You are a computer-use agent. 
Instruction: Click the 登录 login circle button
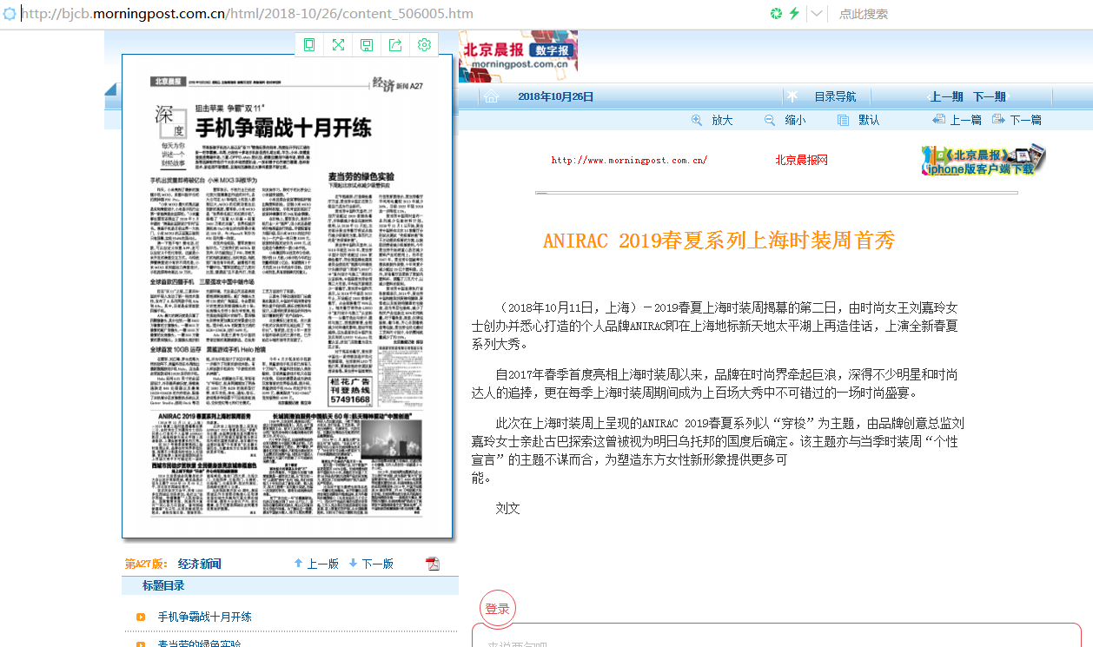498,609
